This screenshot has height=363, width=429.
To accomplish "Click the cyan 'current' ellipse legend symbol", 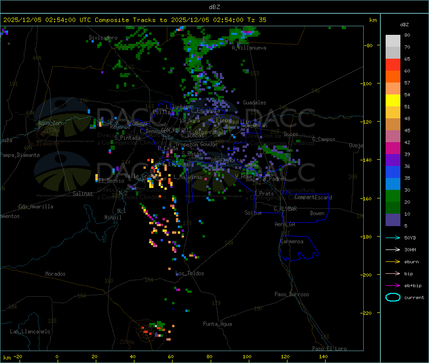I will click(x=393, y=297).
